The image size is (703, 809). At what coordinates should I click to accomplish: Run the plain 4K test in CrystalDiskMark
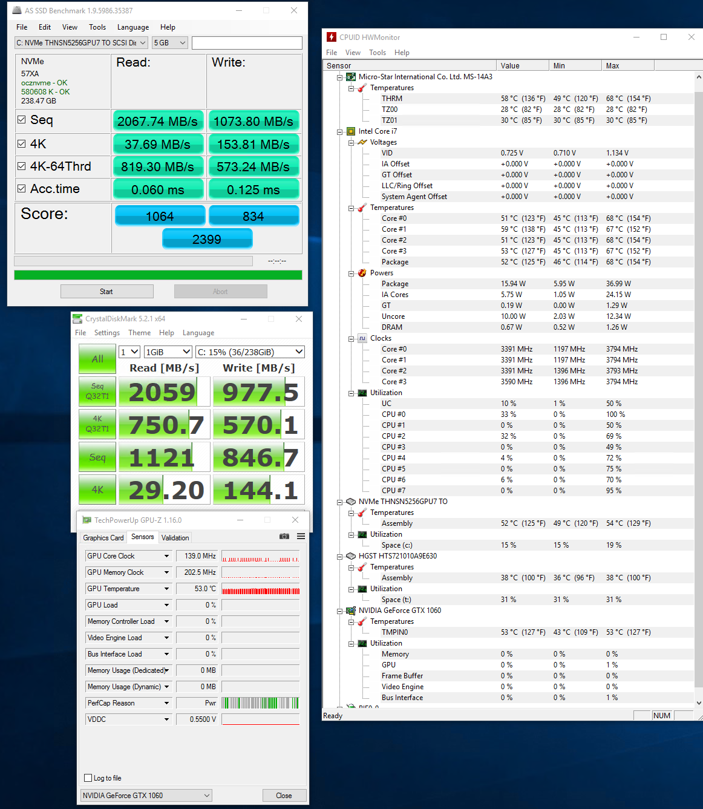(97, 490)
